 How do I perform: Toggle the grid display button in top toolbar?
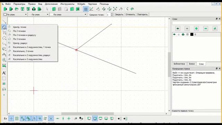pyautogui.click(x=86, y=9)
